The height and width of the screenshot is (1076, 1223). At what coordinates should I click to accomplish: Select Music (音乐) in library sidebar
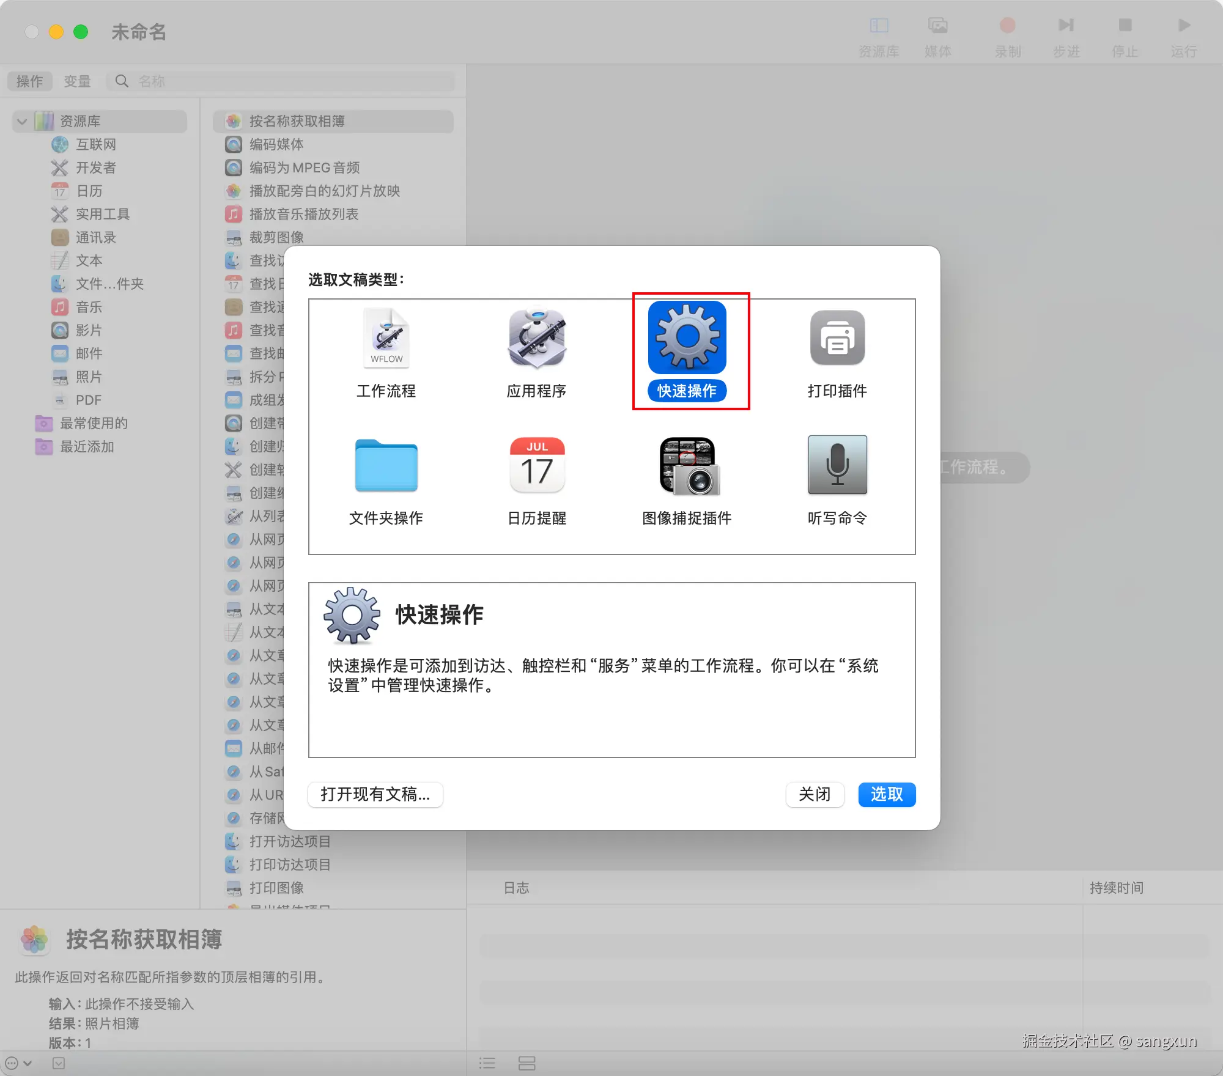(89, 307)
